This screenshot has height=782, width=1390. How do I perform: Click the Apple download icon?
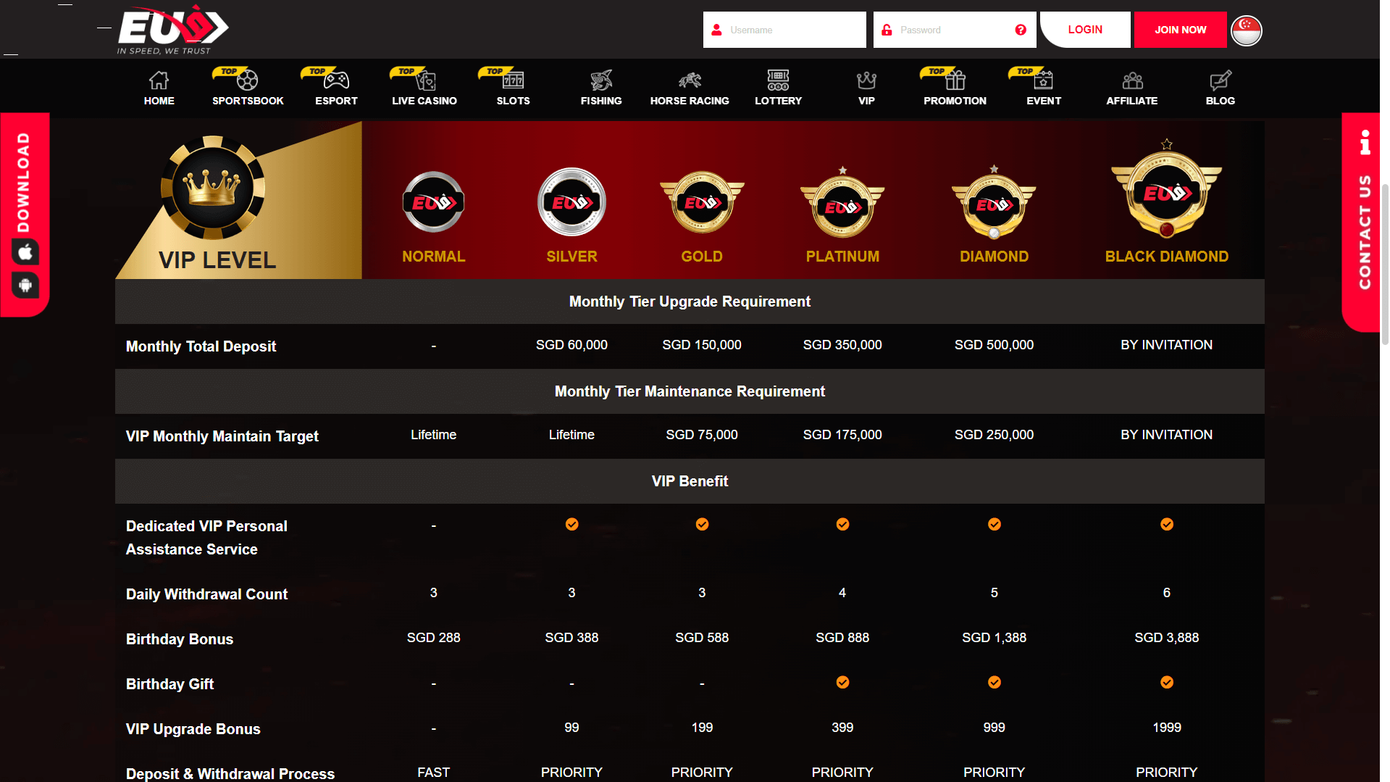[25, 252]
